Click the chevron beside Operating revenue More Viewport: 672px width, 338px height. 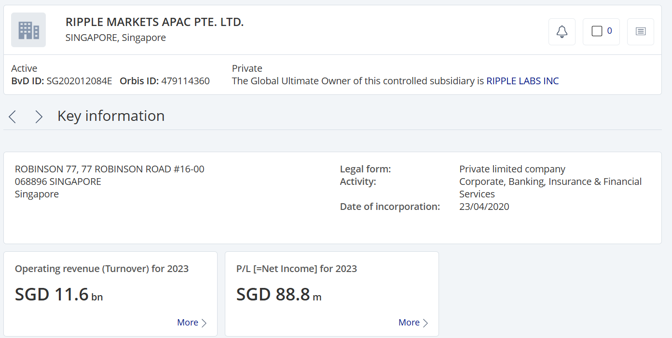[204, 323]
